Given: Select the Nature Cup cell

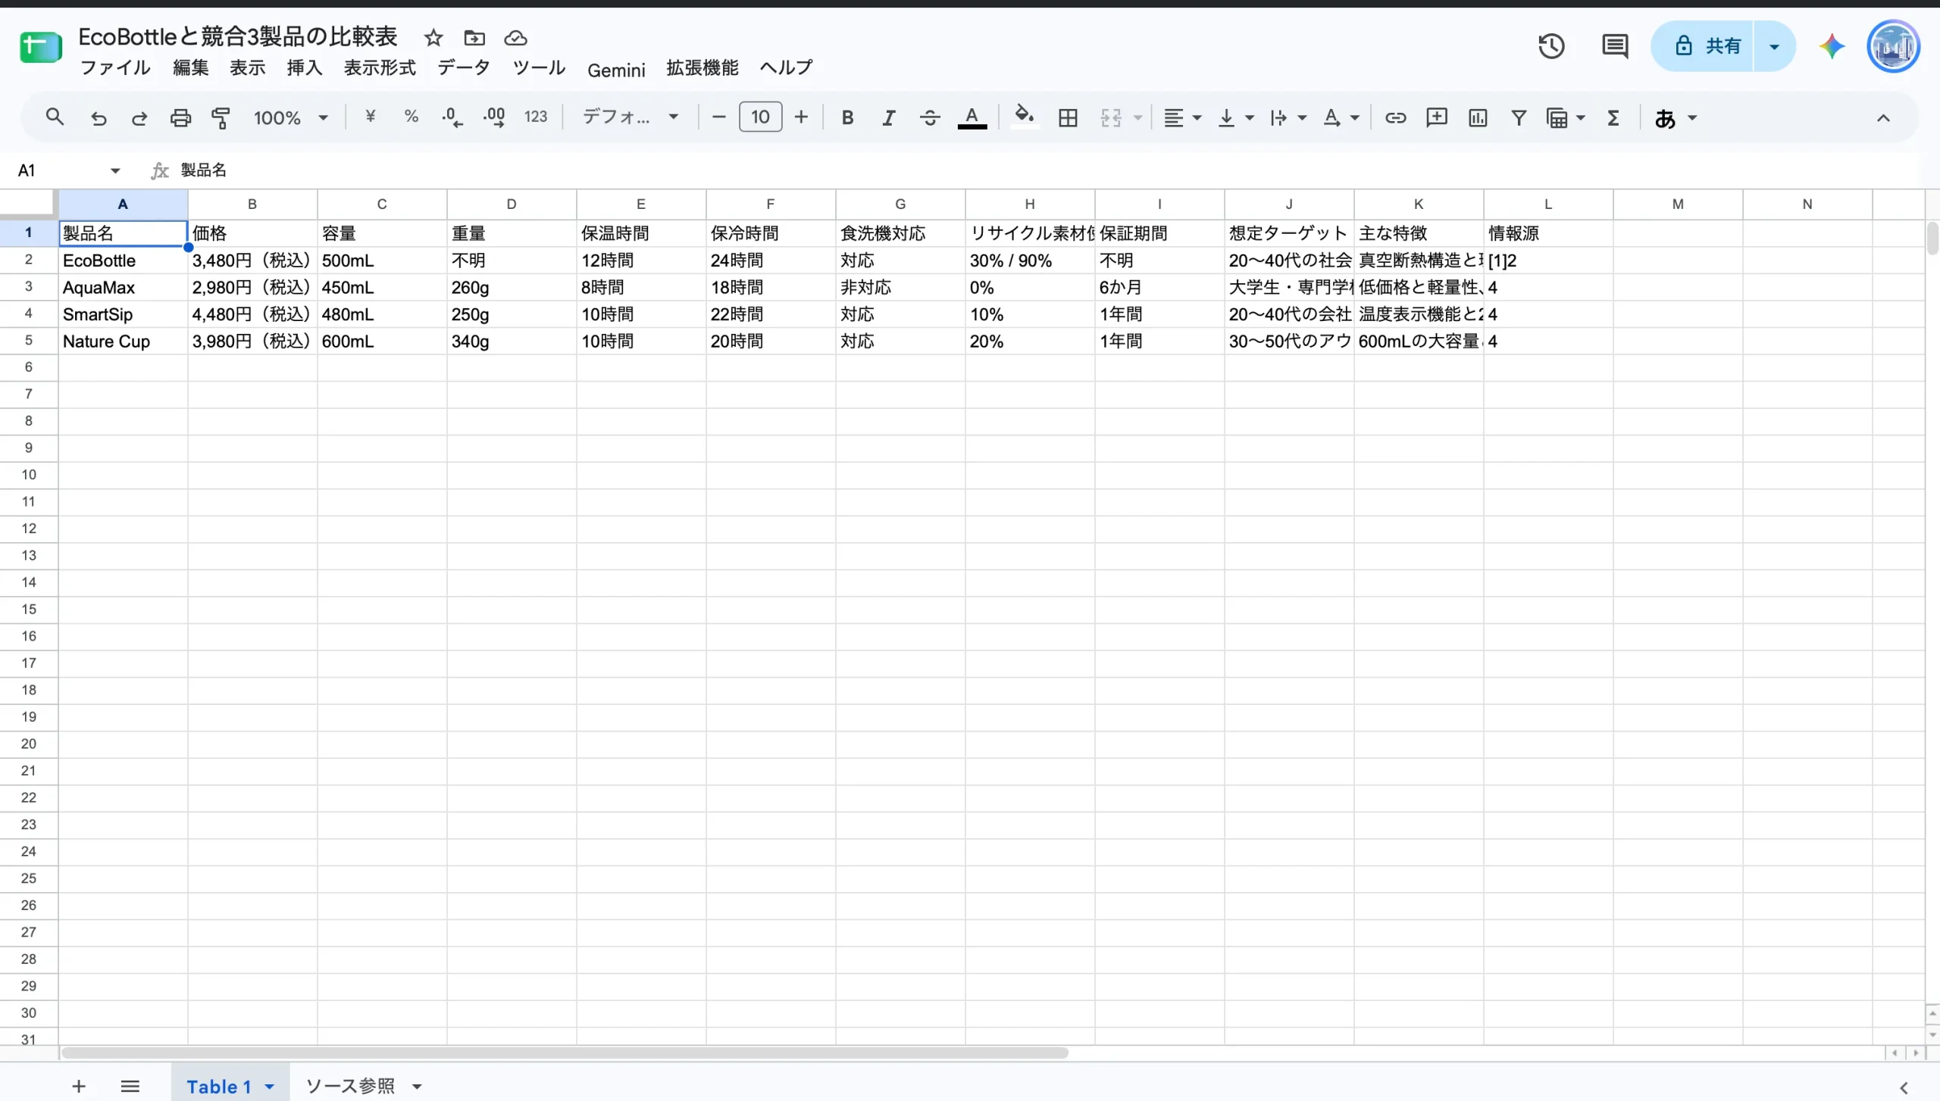Looking at the screenshot, I should 124,342.
